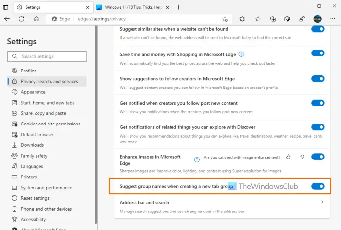
Task: Refresh the page with reload icon
Action: coord(21,19)
